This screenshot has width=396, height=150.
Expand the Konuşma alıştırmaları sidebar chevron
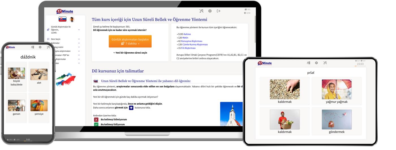pos(79,51)
